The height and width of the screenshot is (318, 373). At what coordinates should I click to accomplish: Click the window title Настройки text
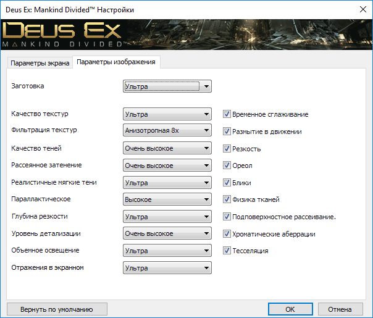(x=115, y=10)
